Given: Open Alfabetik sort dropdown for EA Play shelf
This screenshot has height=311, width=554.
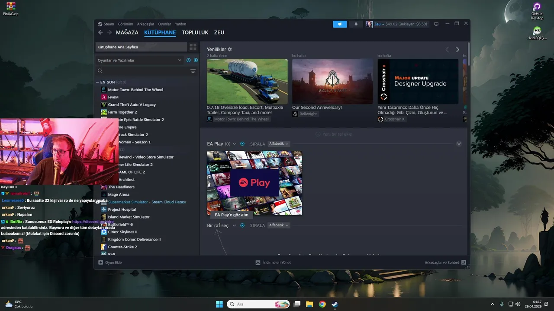Looking at the screenshot, I should 279,144.
